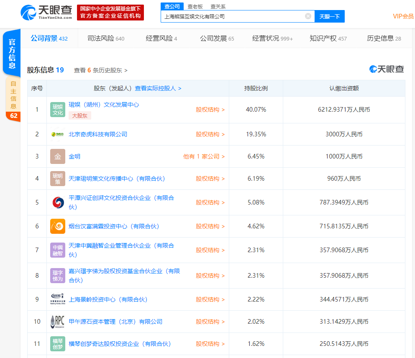Image resolution: width=415 pixels, height=358 pixels.
Task: Click the 天眼查 watermark logo near 股东信息
Action: 386,69
